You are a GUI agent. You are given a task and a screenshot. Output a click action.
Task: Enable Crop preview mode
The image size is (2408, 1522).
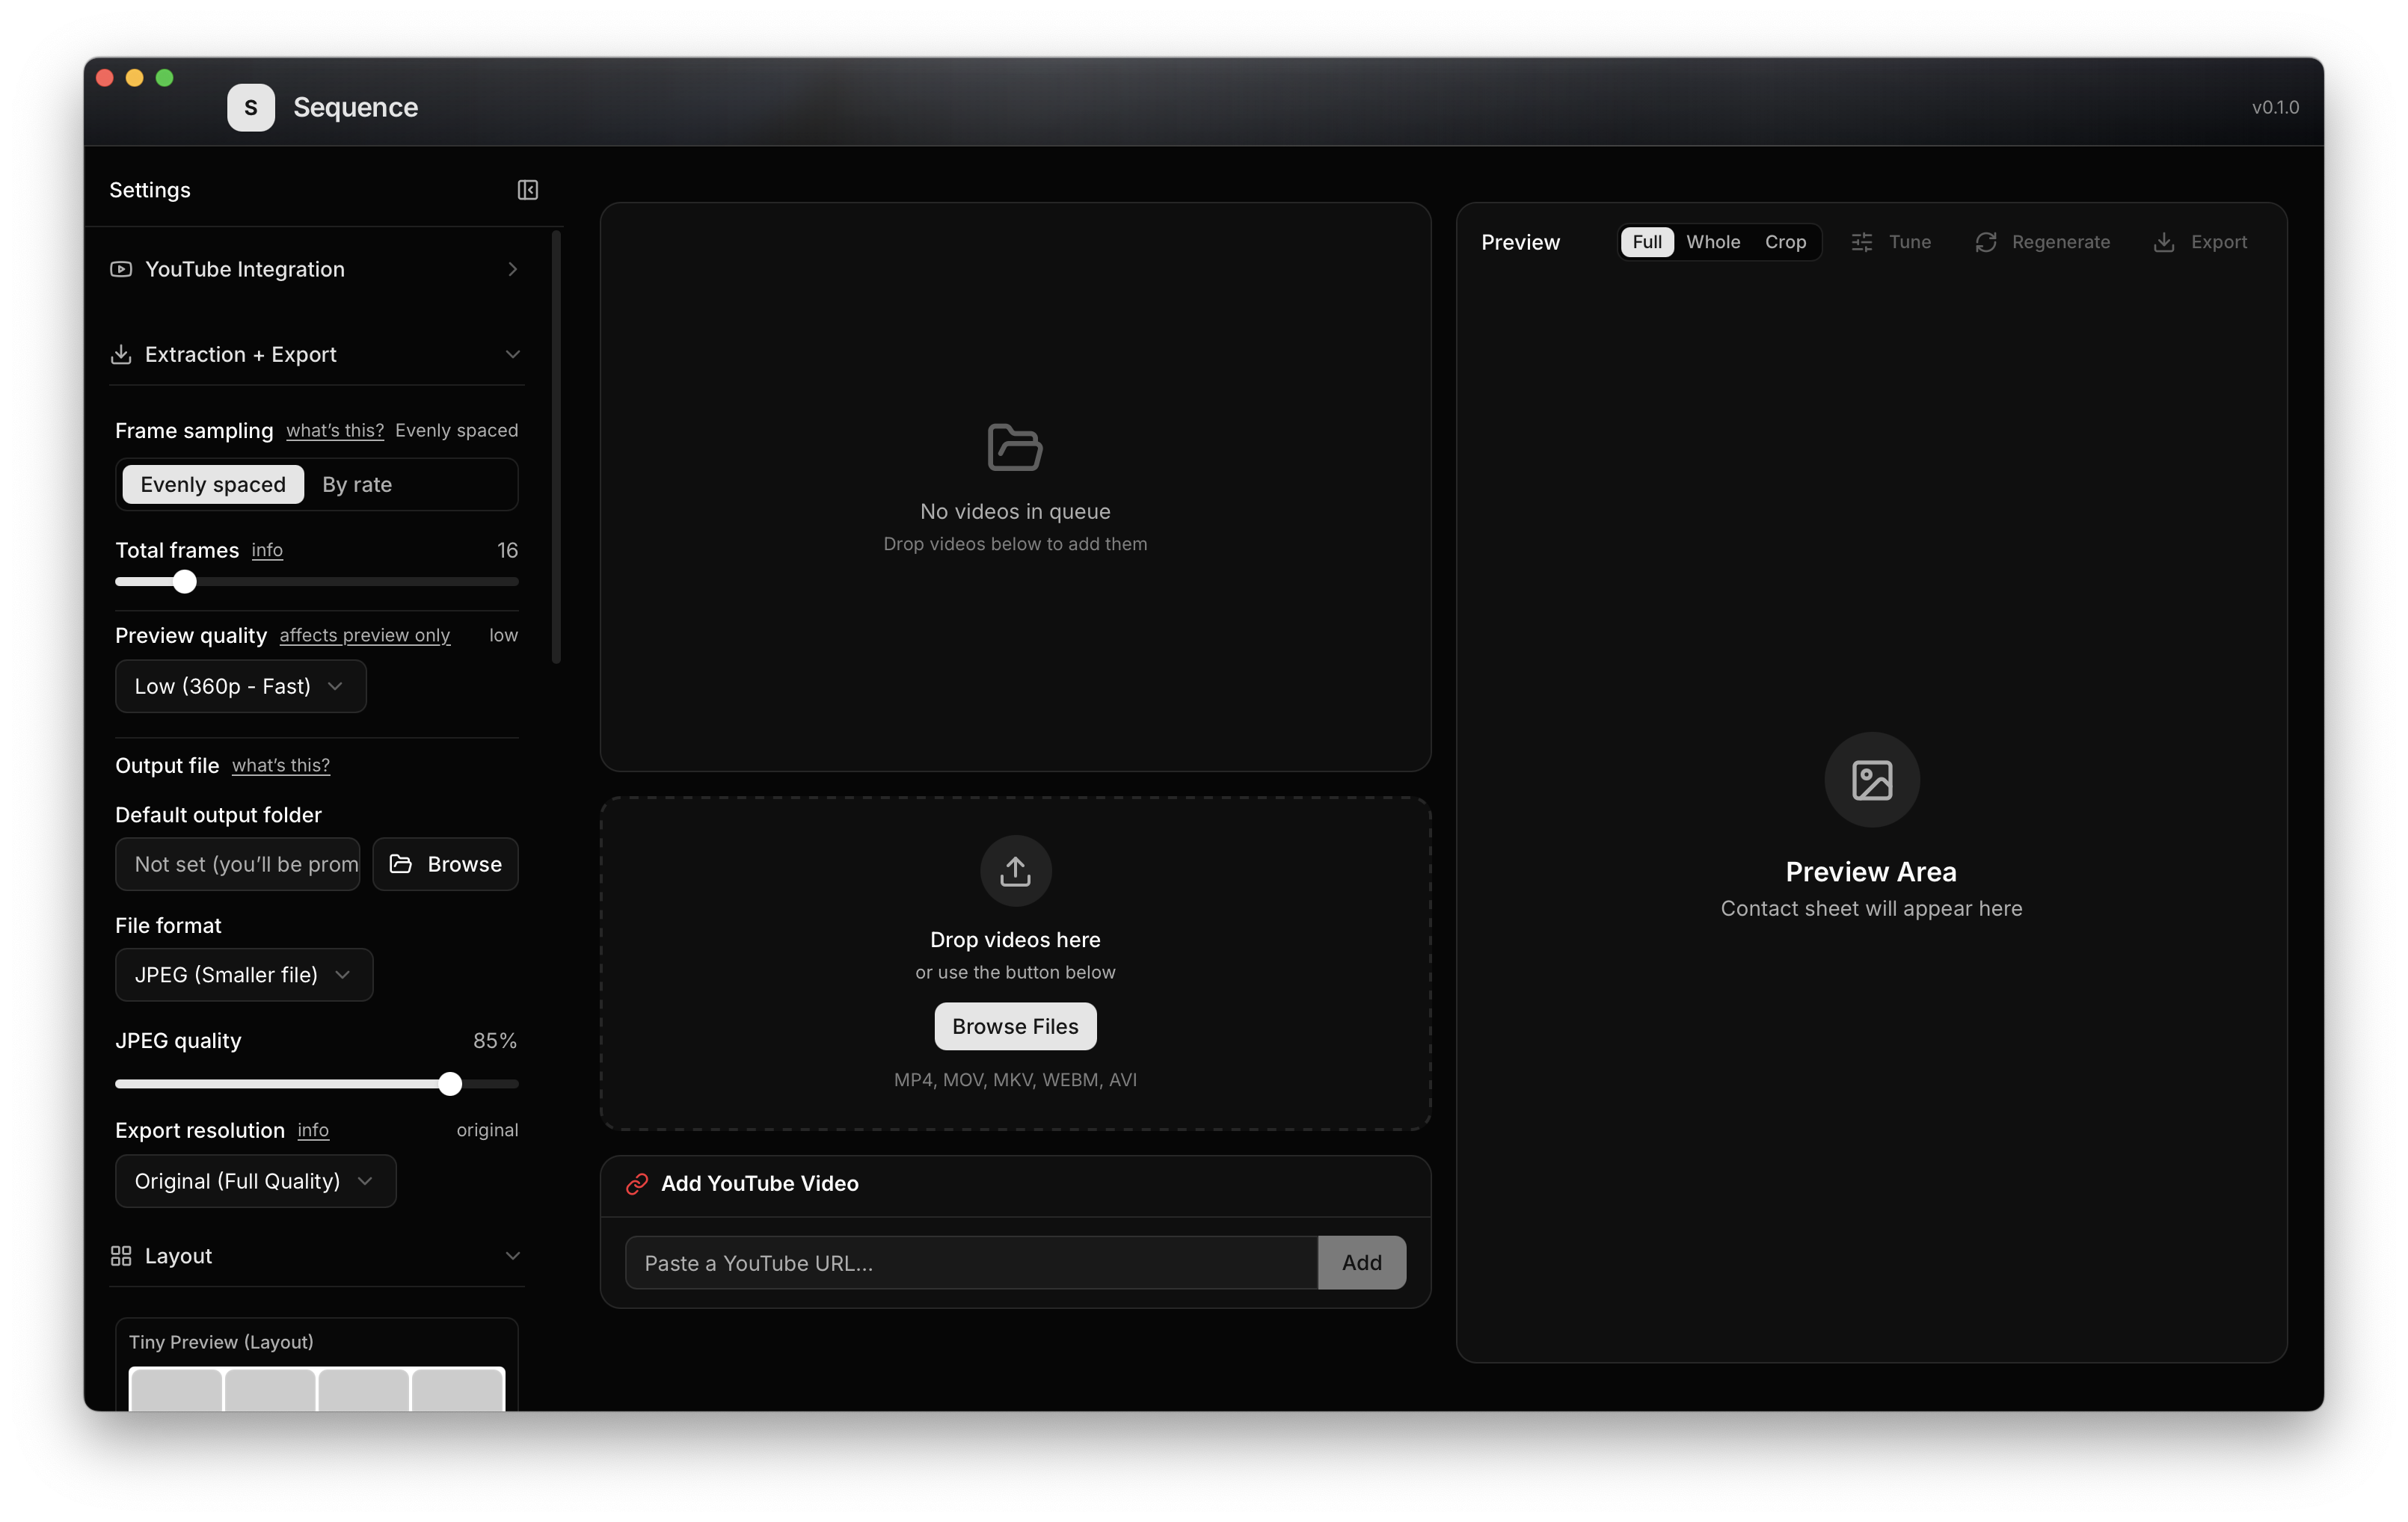pos(1786,242)
